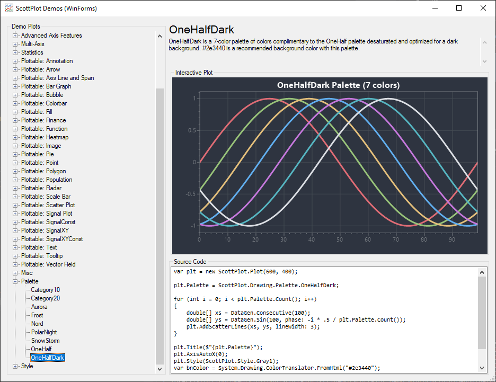Image resolution: width=496 pixels, height=382 pixels.
Task: Expand Plottable: Bar Graph node
Action: (15, 87)
